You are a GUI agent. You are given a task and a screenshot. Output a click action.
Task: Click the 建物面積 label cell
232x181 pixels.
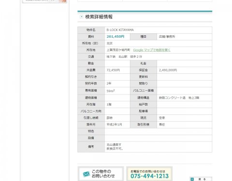point(91,97)
